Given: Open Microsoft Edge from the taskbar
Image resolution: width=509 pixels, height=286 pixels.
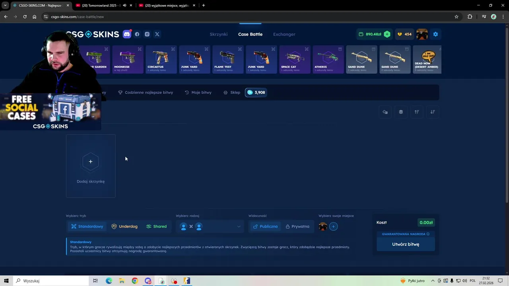Looking at the screenshot, I should pos(109,281).
